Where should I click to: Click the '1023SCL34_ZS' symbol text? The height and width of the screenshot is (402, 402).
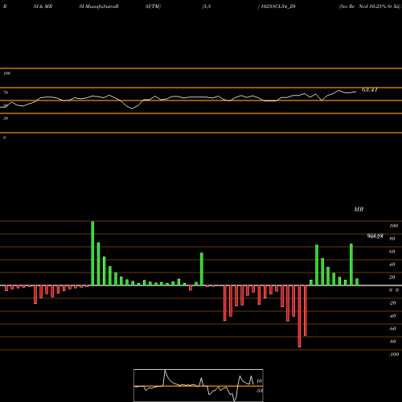click(x=278, y=6)
